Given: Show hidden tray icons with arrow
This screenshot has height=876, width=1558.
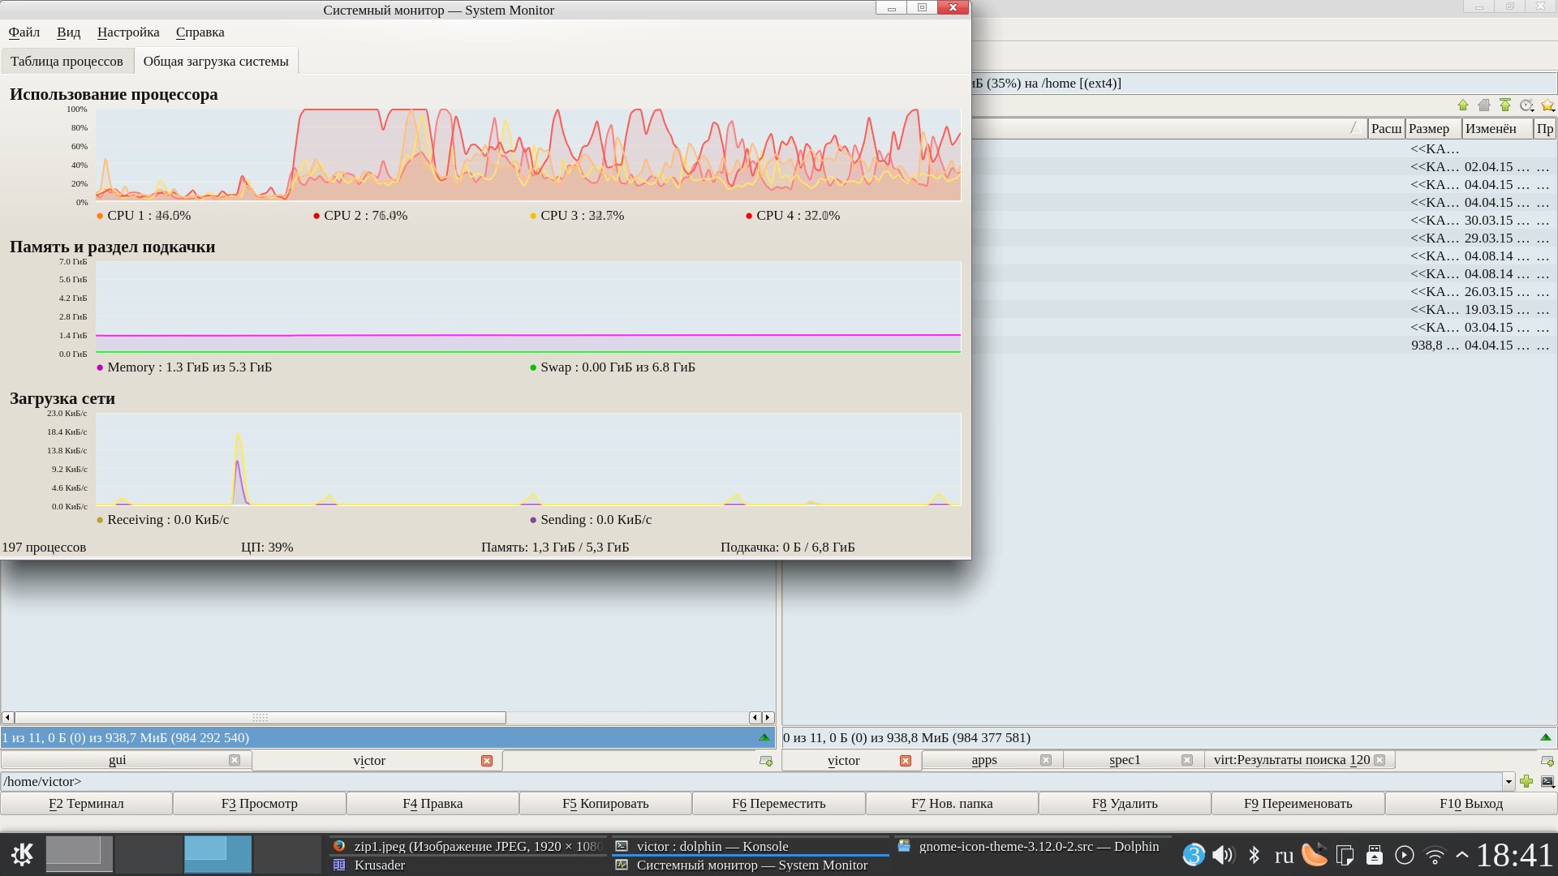Looking at the screenshot, I should tap(1461, 855).
